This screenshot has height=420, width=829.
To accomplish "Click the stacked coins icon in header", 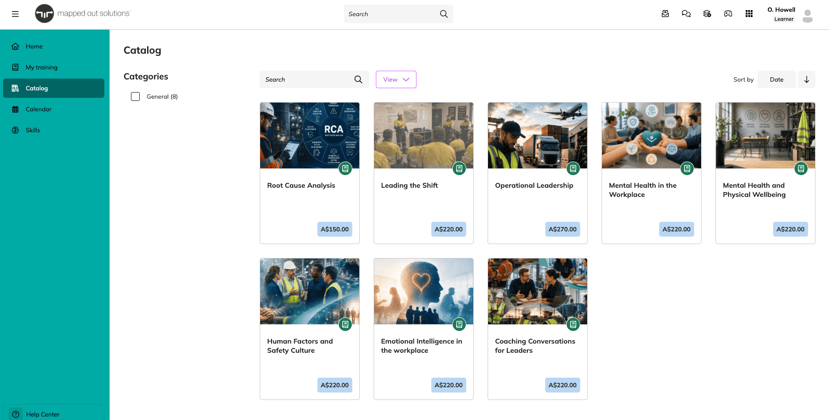I will [x=707, y=14].
